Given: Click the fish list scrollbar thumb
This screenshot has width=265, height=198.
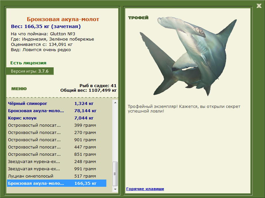Looking at the screenshot, I should [x=115, y=174].
